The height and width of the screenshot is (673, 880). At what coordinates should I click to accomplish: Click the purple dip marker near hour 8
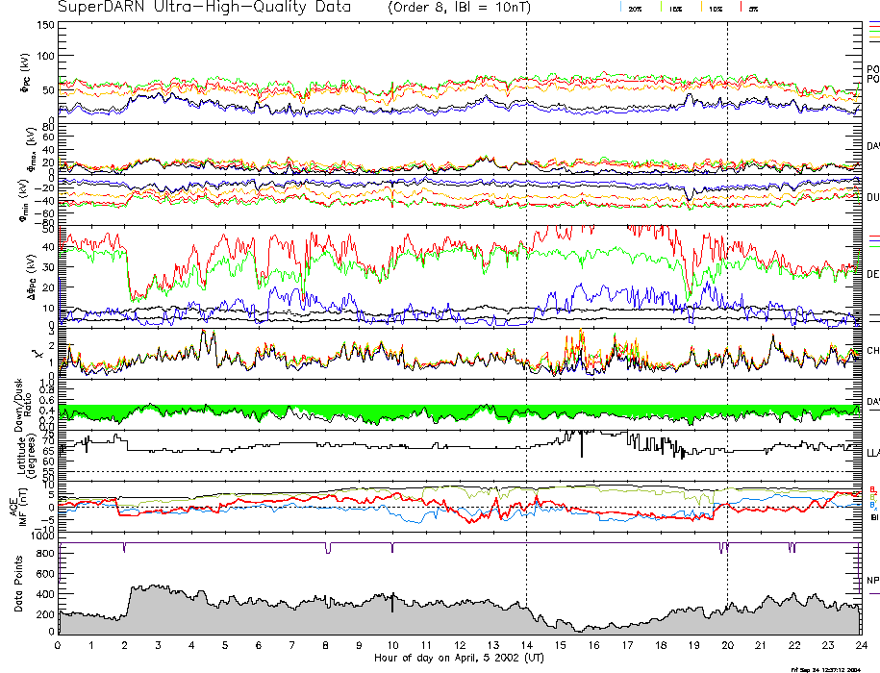(x=328, y=548)
